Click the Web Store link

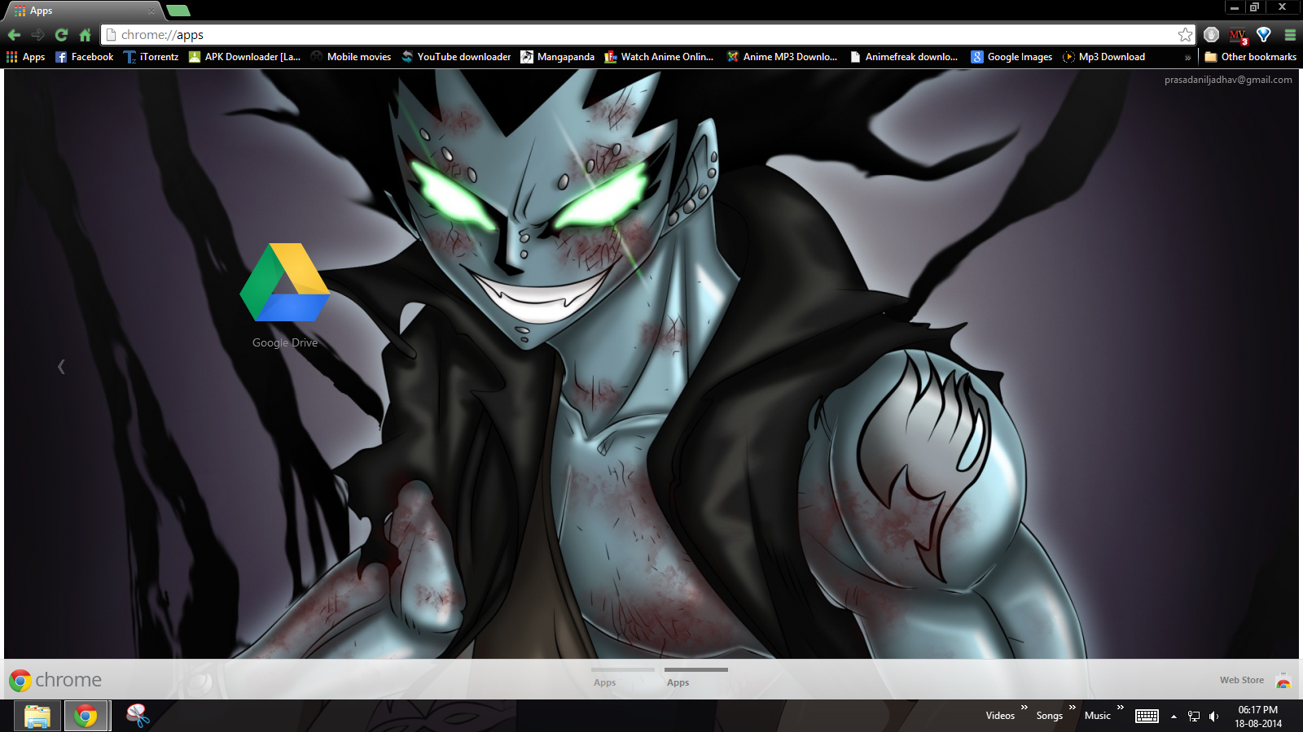(x=1242, y=680)
